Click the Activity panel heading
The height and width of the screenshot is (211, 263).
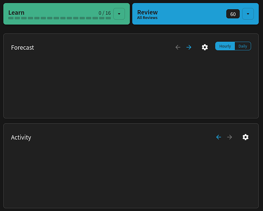[21, 138]
